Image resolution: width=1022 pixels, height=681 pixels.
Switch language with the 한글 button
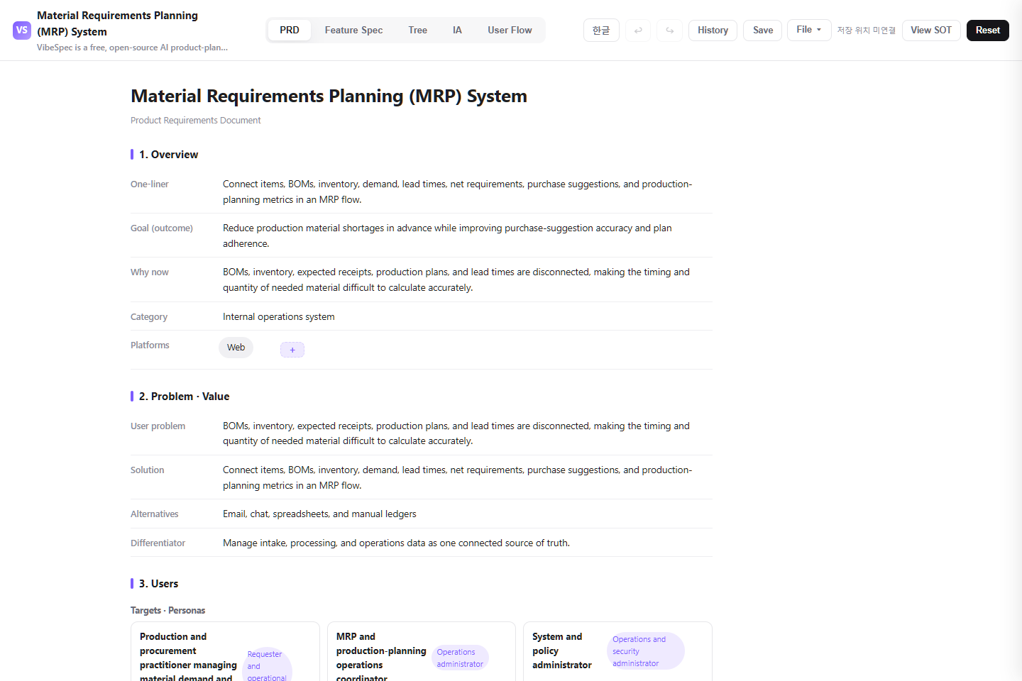[x=601, y=31]
